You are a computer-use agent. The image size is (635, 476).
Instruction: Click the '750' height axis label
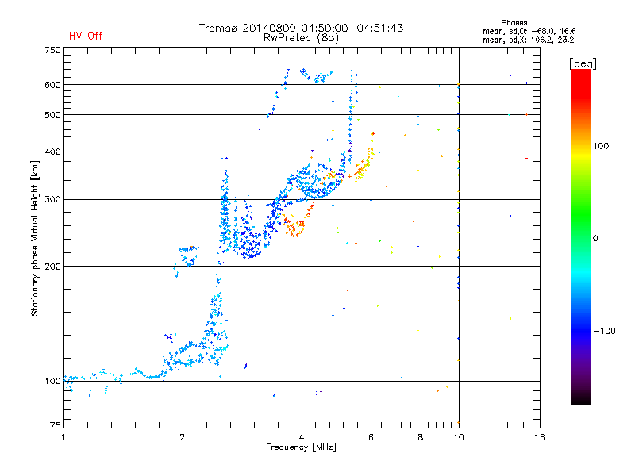point(52,50)
